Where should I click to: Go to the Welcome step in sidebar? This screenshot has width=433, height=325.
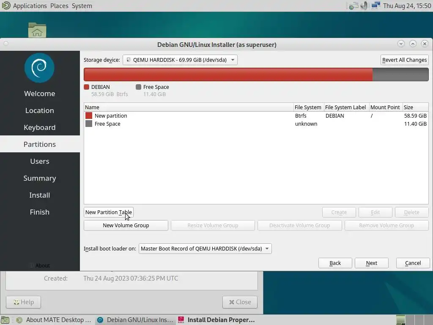coord(40,94)
